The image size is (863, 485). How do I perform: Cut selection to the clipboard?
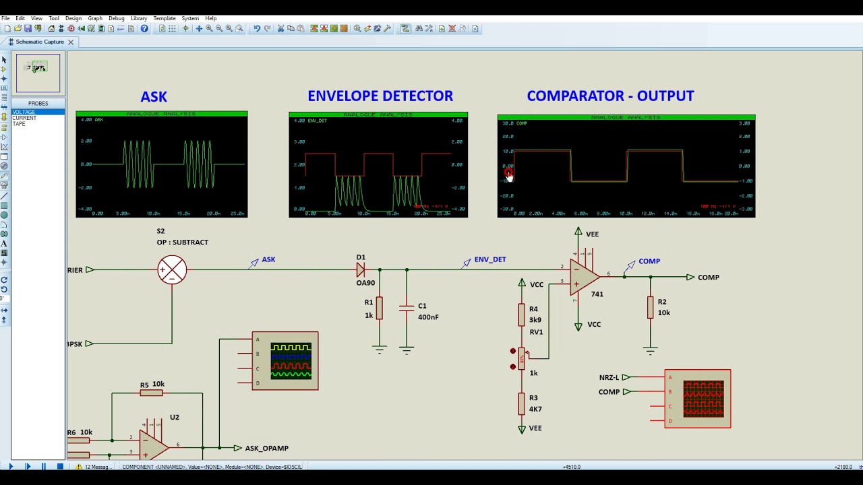[280, 28]
